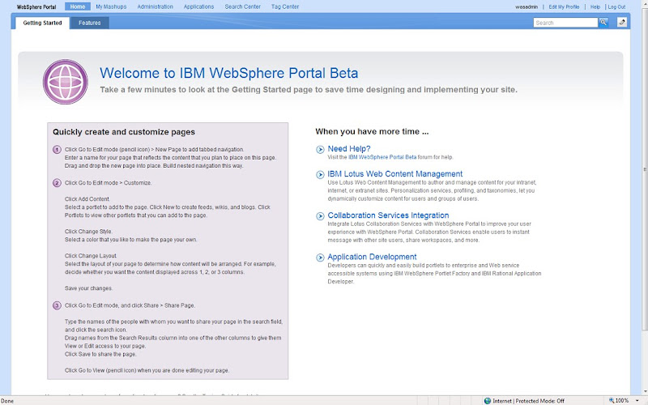
Task: Click arrow icon beside Collaboration Services Integration
Action: pos(321,216)
